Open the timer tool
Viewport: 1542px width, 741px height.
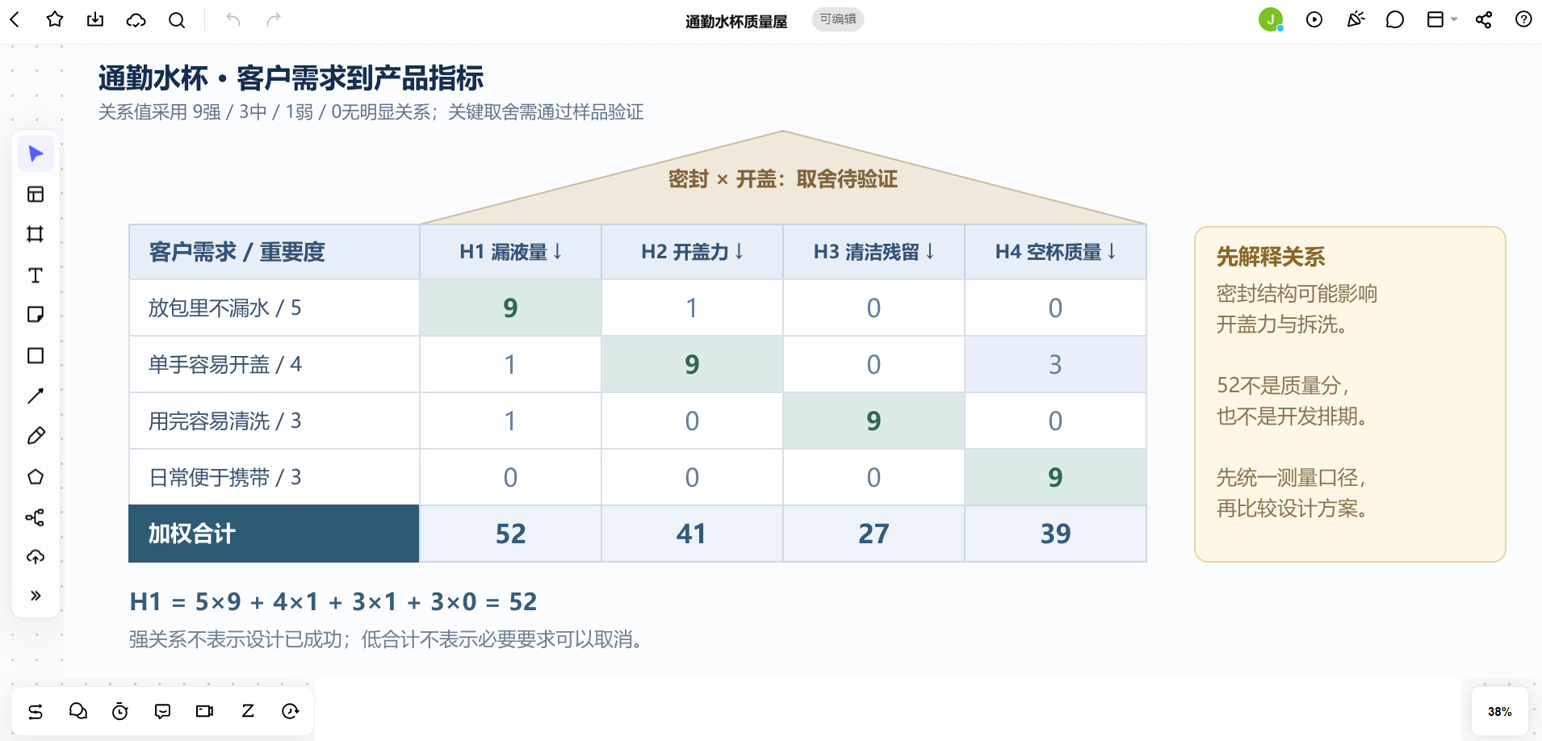coord(120,711)
